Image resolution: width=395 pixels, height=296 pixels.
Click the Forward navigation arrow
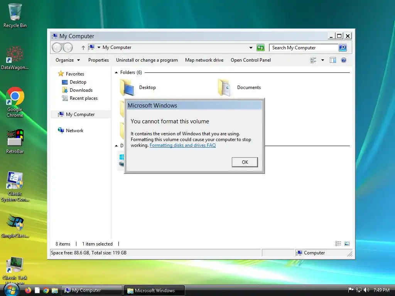(68, 47)
